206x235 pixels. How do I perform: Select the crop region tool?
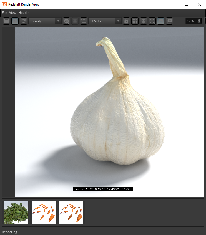84,21
